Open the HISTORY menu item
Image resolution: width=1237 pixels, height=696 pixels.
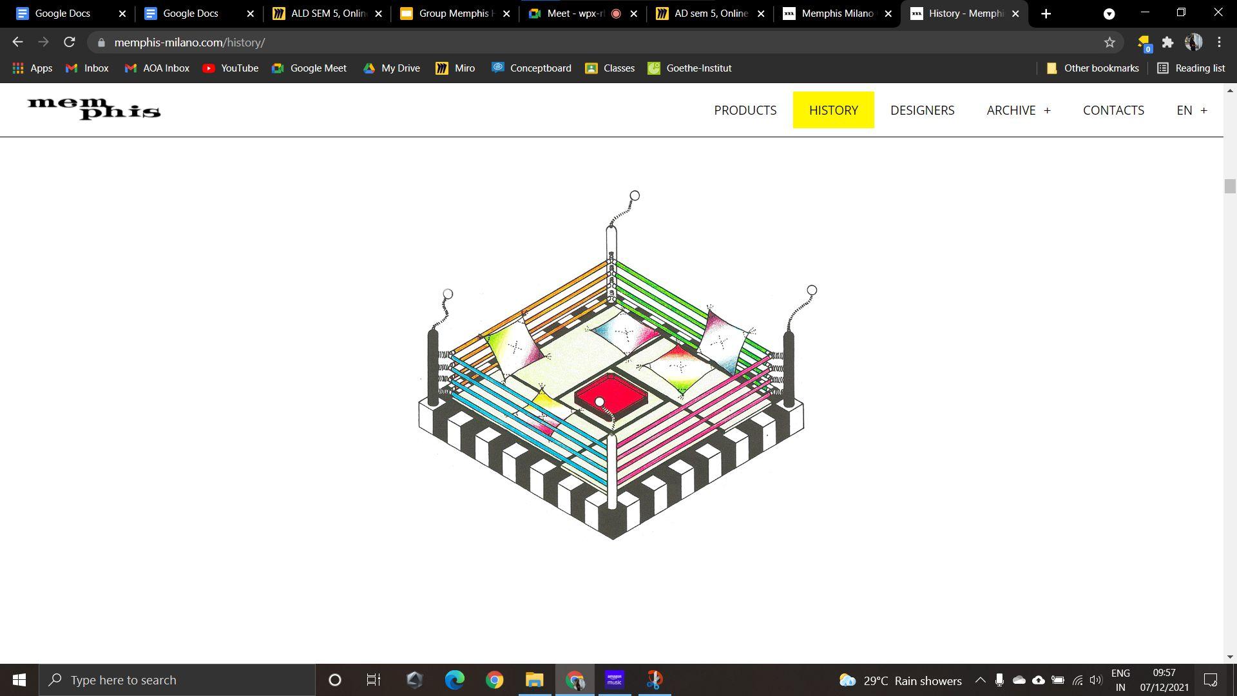pyautogui.click(x=833, y=110)
